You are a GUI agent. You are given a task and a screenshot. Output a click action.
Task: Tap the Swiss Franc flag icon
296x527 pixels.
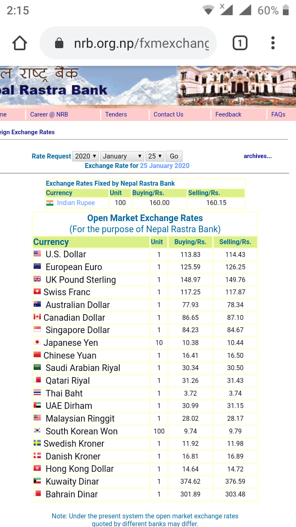[x=37, y=292]
